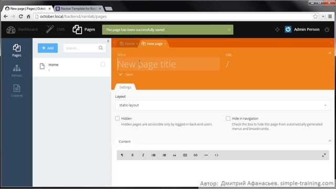The width and height of the screenshot is (336, 189).
Task: Save the page with the Save button
Action: coord(126,75)
